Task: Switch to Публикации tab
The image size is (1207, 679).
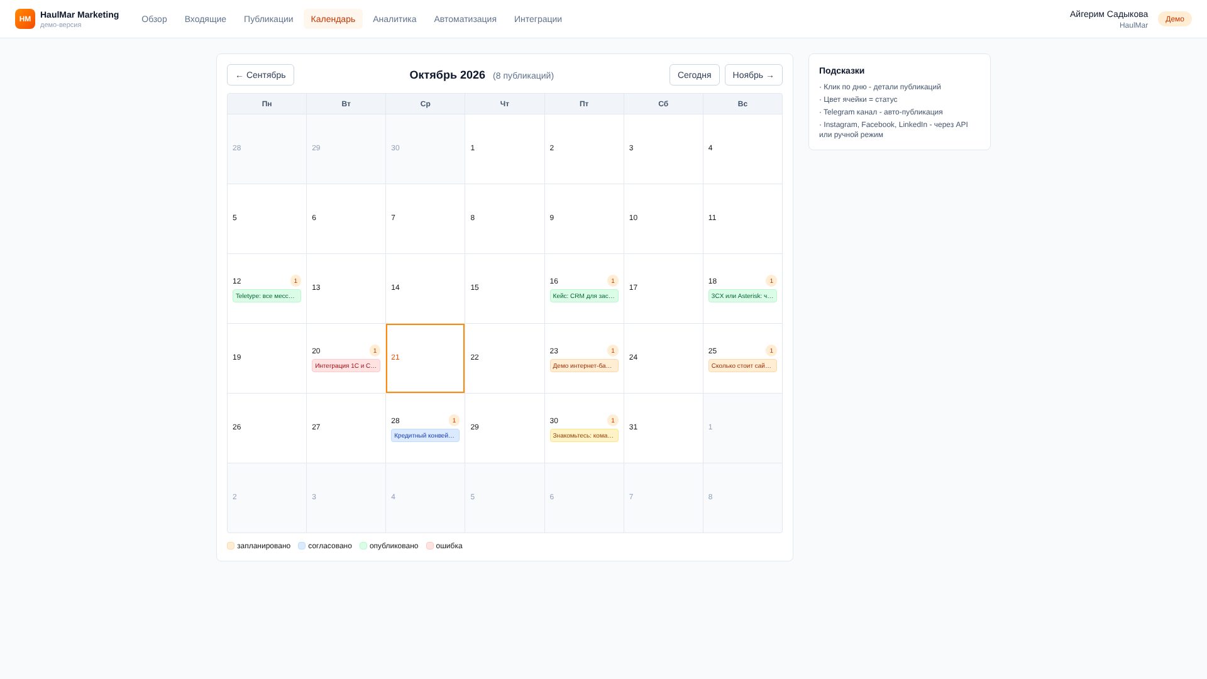Action: tap(268, 19)
